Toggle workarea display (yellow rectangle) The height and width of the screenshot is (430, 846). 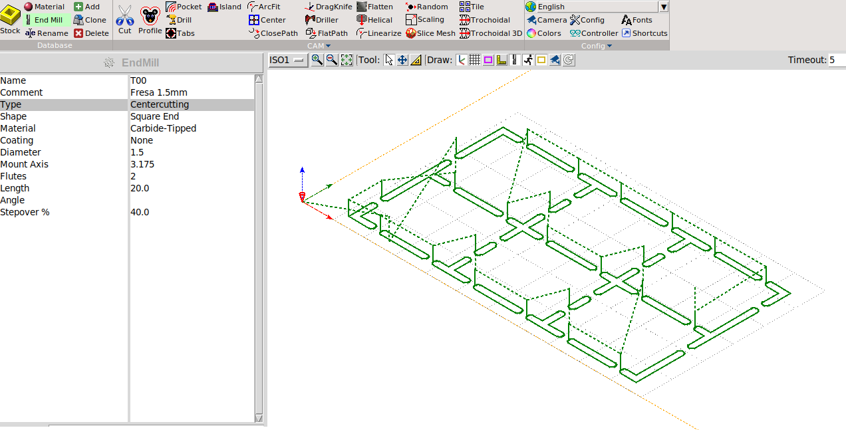coord(541,60)
